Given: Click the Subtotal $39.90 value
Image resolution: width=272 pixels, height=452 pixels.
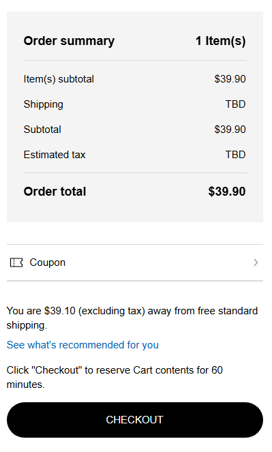Looking at the screenshot, I should pyautogui.click(x=230, y=130).
